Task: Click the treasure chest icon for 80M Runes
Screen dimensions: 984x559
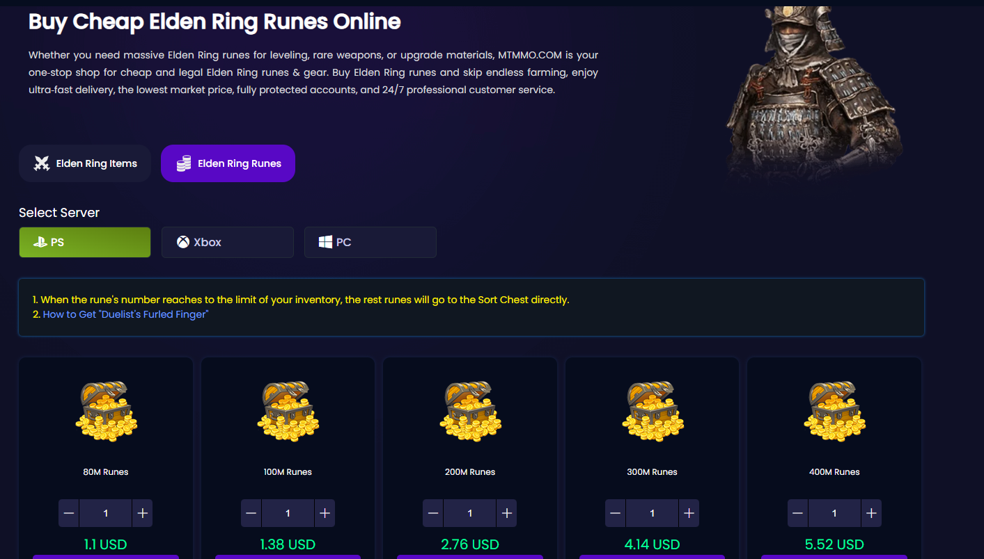Action: point(106,412)
